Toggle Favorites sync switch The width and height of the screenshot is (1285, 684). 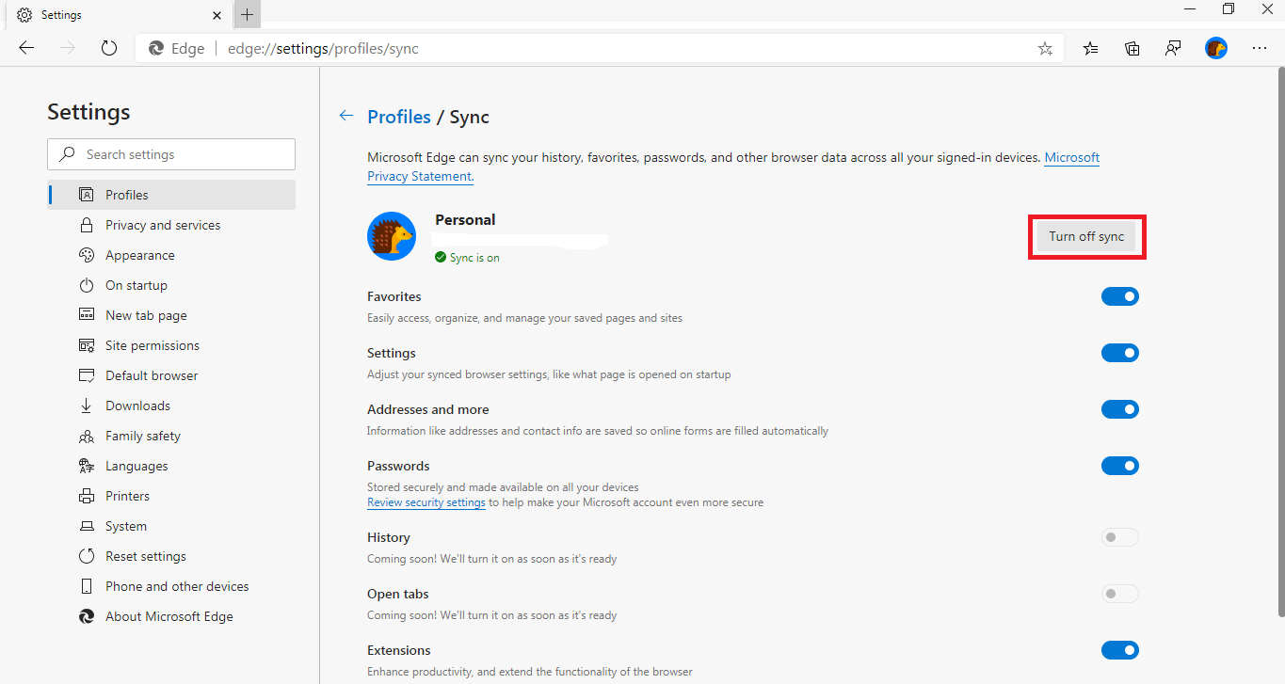pos(1120,296)
